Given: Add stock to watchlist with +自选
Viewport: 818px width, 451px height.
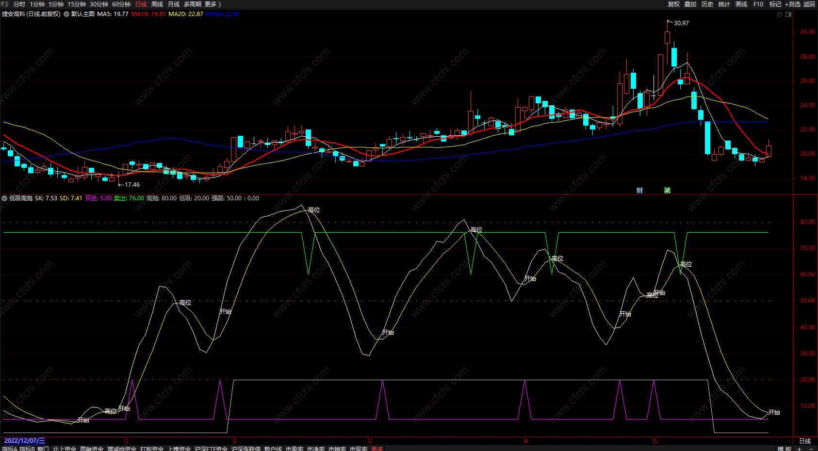Looking at the screenshot, I should pyautogui.click(x=793, y=4).
